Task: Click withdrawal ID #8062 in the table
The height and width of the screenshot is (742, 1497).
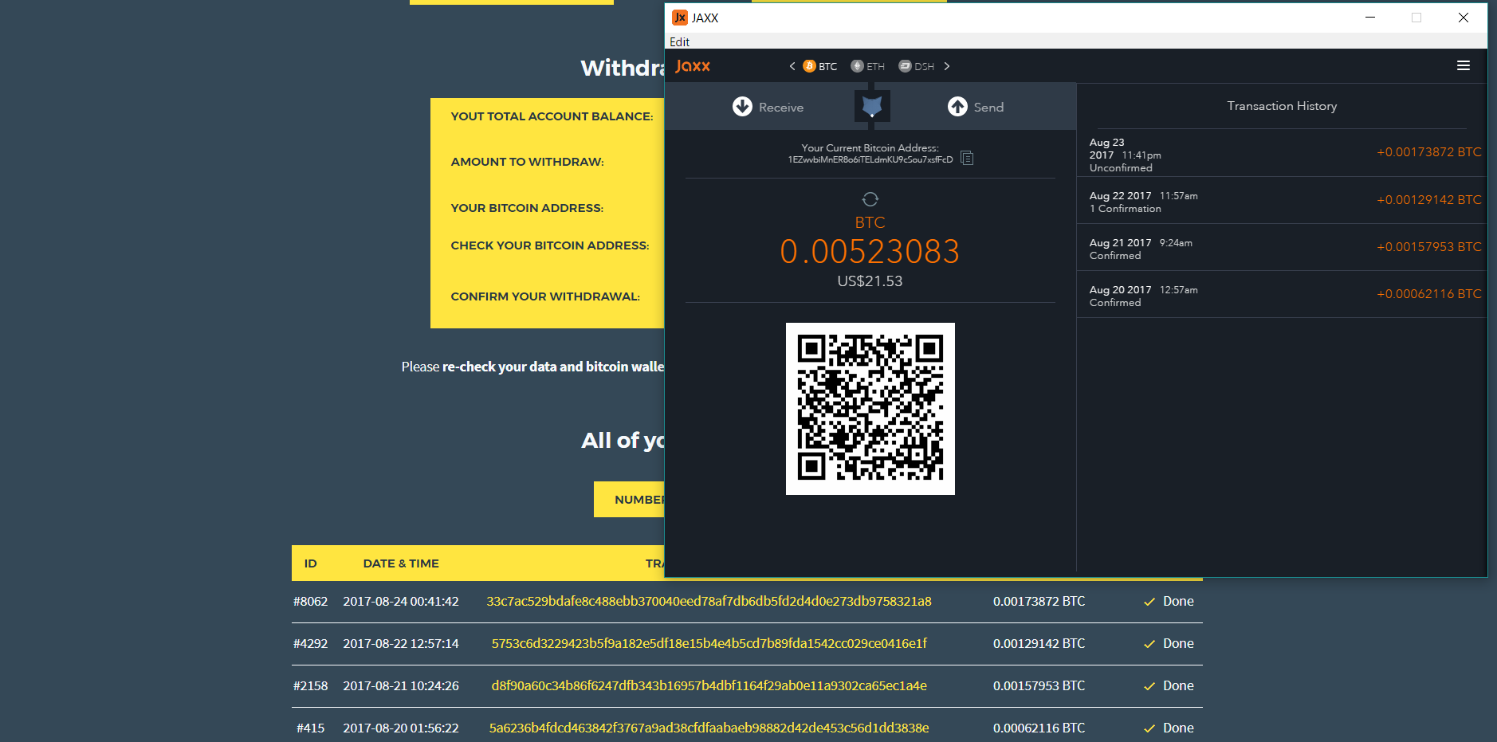Action: (x=310, y=601)
